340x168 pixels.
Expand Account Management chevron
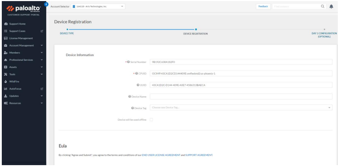[x=42, y=45]
